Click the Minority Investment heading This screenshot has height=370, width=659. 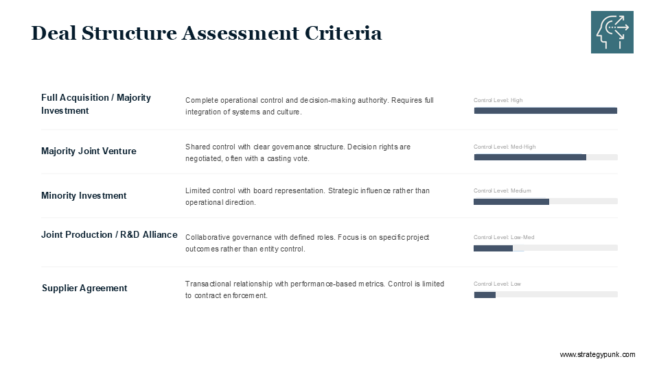84,195
